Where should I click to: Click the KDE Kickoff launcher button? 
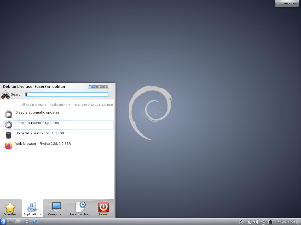pos(3,222)
